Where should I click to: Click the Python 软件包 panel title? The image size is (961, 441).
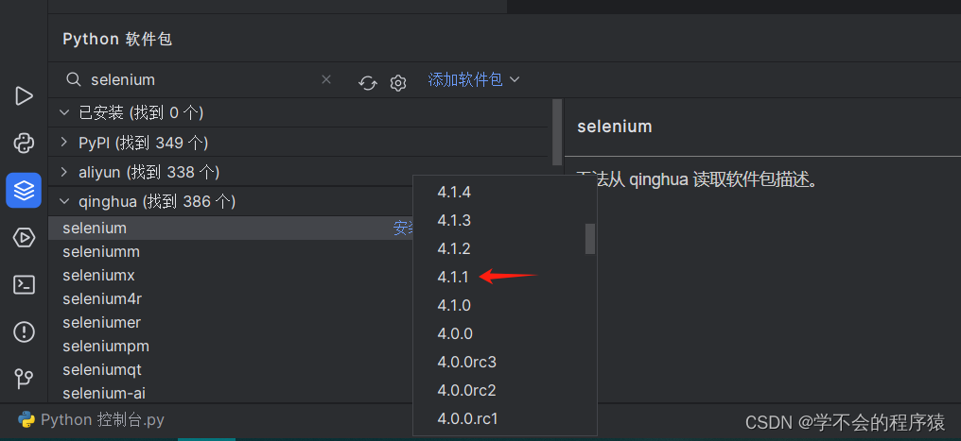pyautogui.click(x=117, y=39)
